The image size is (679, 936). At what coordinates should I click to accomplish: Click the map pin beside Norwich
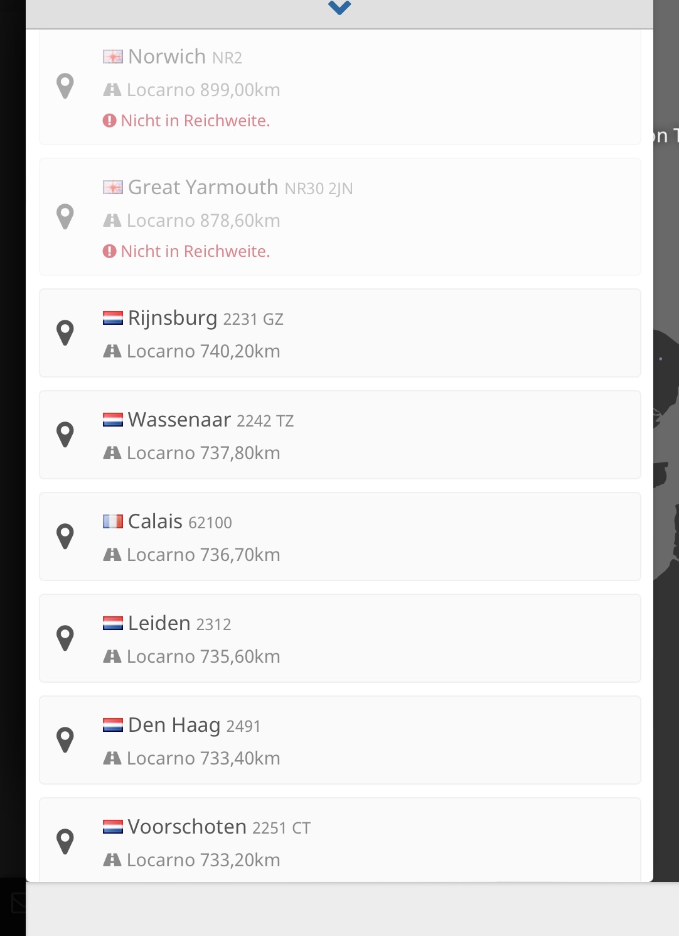point(65,86)
